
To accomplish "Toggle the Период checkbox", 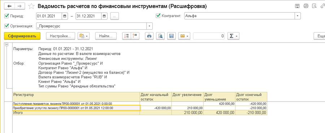I will tap(6, 16).
